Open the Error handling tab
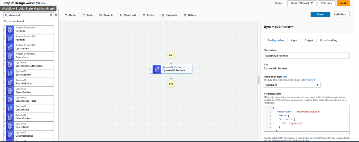 tap(329, 40)
